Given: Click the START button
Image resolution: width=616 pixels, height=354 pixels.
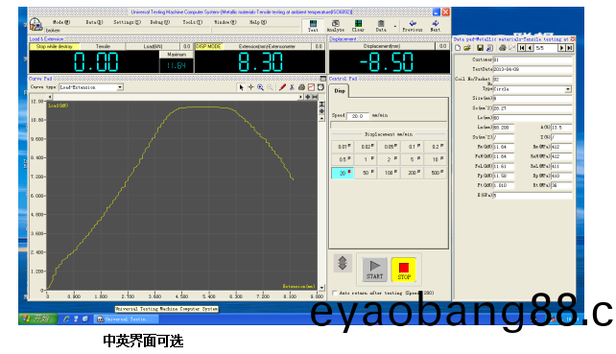Looking at the screenshot, I should click(375, 270).
